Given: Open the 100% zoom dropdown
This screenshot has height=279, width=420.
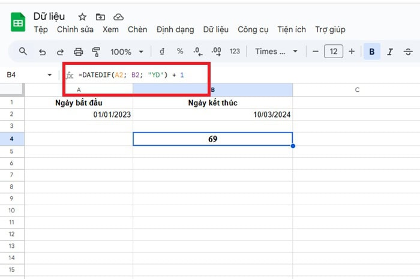Looking at the screenshot, I should tap(127, 52).
